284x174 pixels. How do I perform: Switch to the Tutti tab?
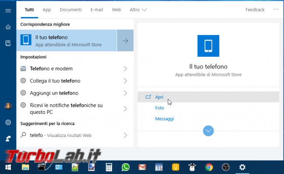[x=29, y=10]
